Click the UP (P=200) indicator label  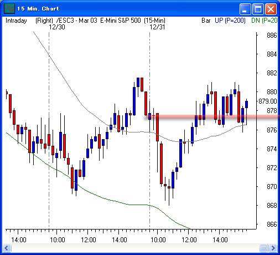point(230,21)
